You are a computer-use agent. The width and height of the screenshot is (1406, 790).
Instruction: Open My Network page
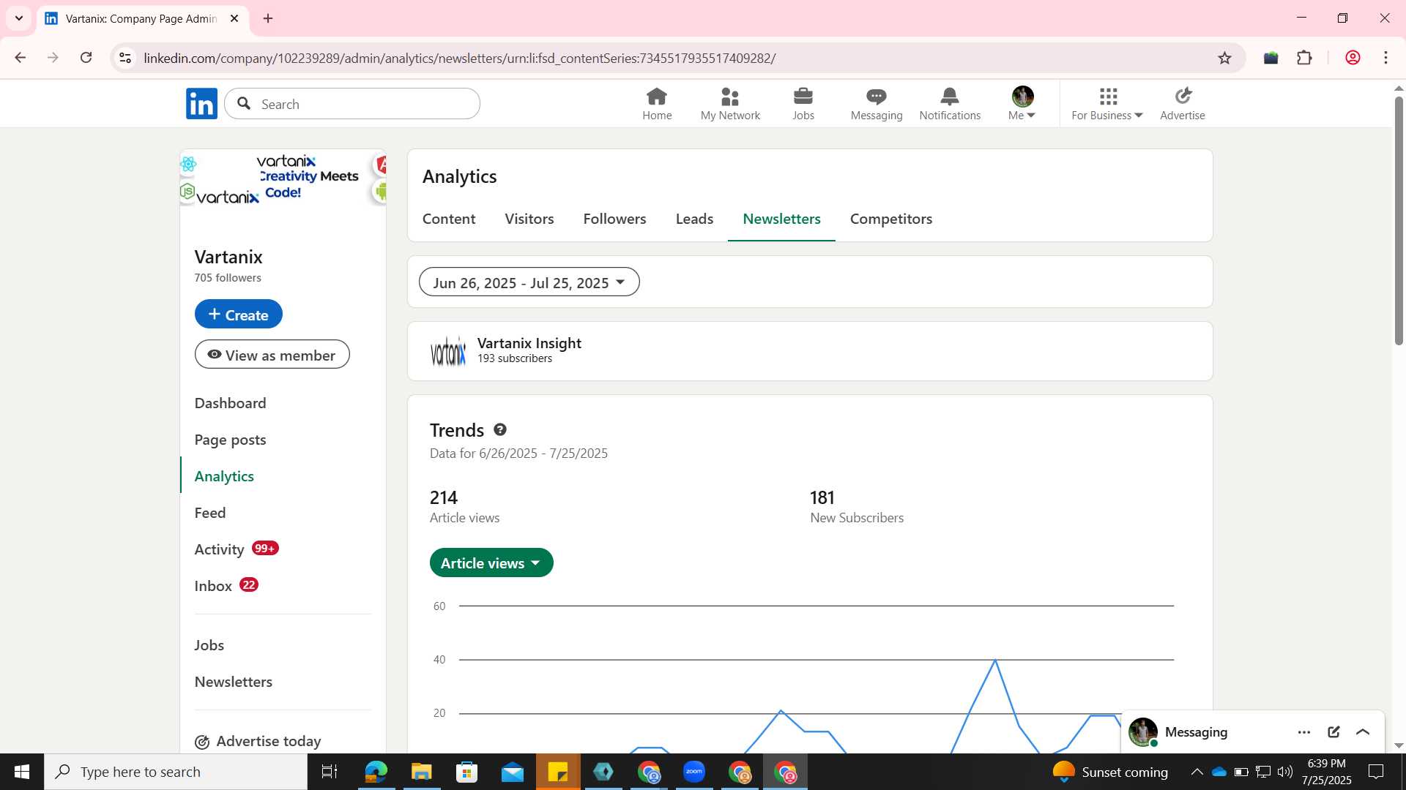click(x=730, y=104)
